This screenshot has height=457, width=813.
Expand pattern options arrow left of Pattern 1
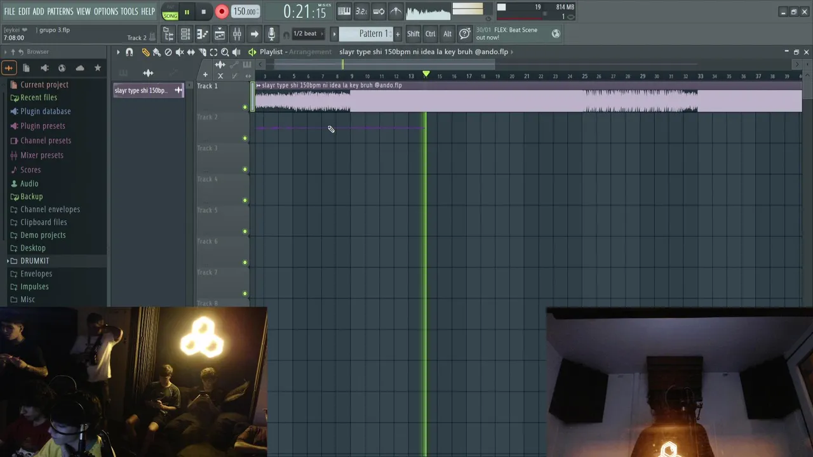[x=334, y=34]
